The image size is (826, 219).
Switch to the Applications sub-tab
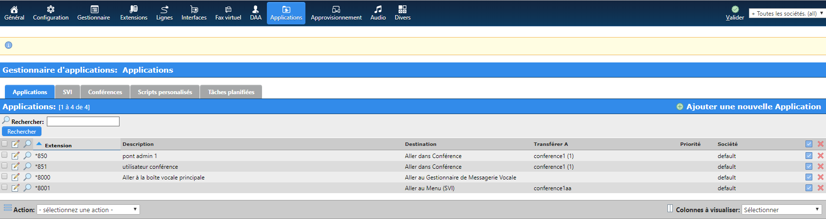pos(30,92)
